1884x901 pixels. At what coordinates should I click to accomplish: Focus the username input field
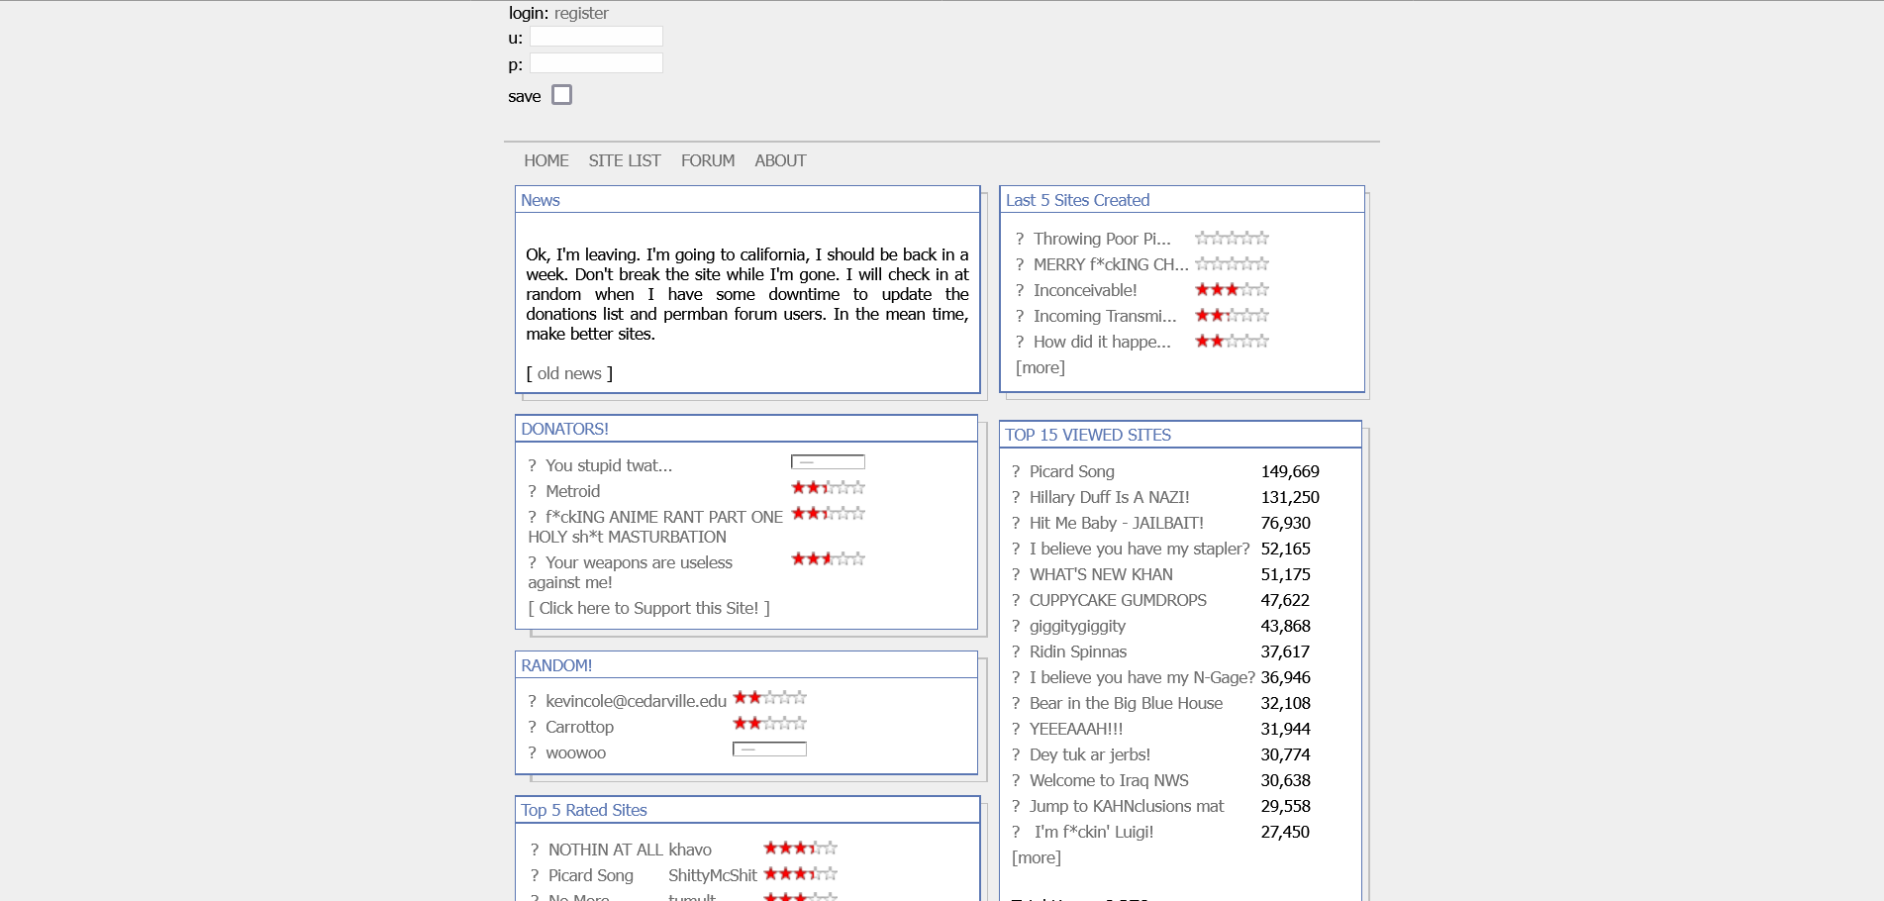pyautogui.click(x=596, y=37)
